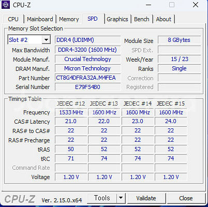Screen dimensions: 208x207
Task: Click the JEDEC #12 RAS# to CAS# 22 cell
Action: (71, 130)
